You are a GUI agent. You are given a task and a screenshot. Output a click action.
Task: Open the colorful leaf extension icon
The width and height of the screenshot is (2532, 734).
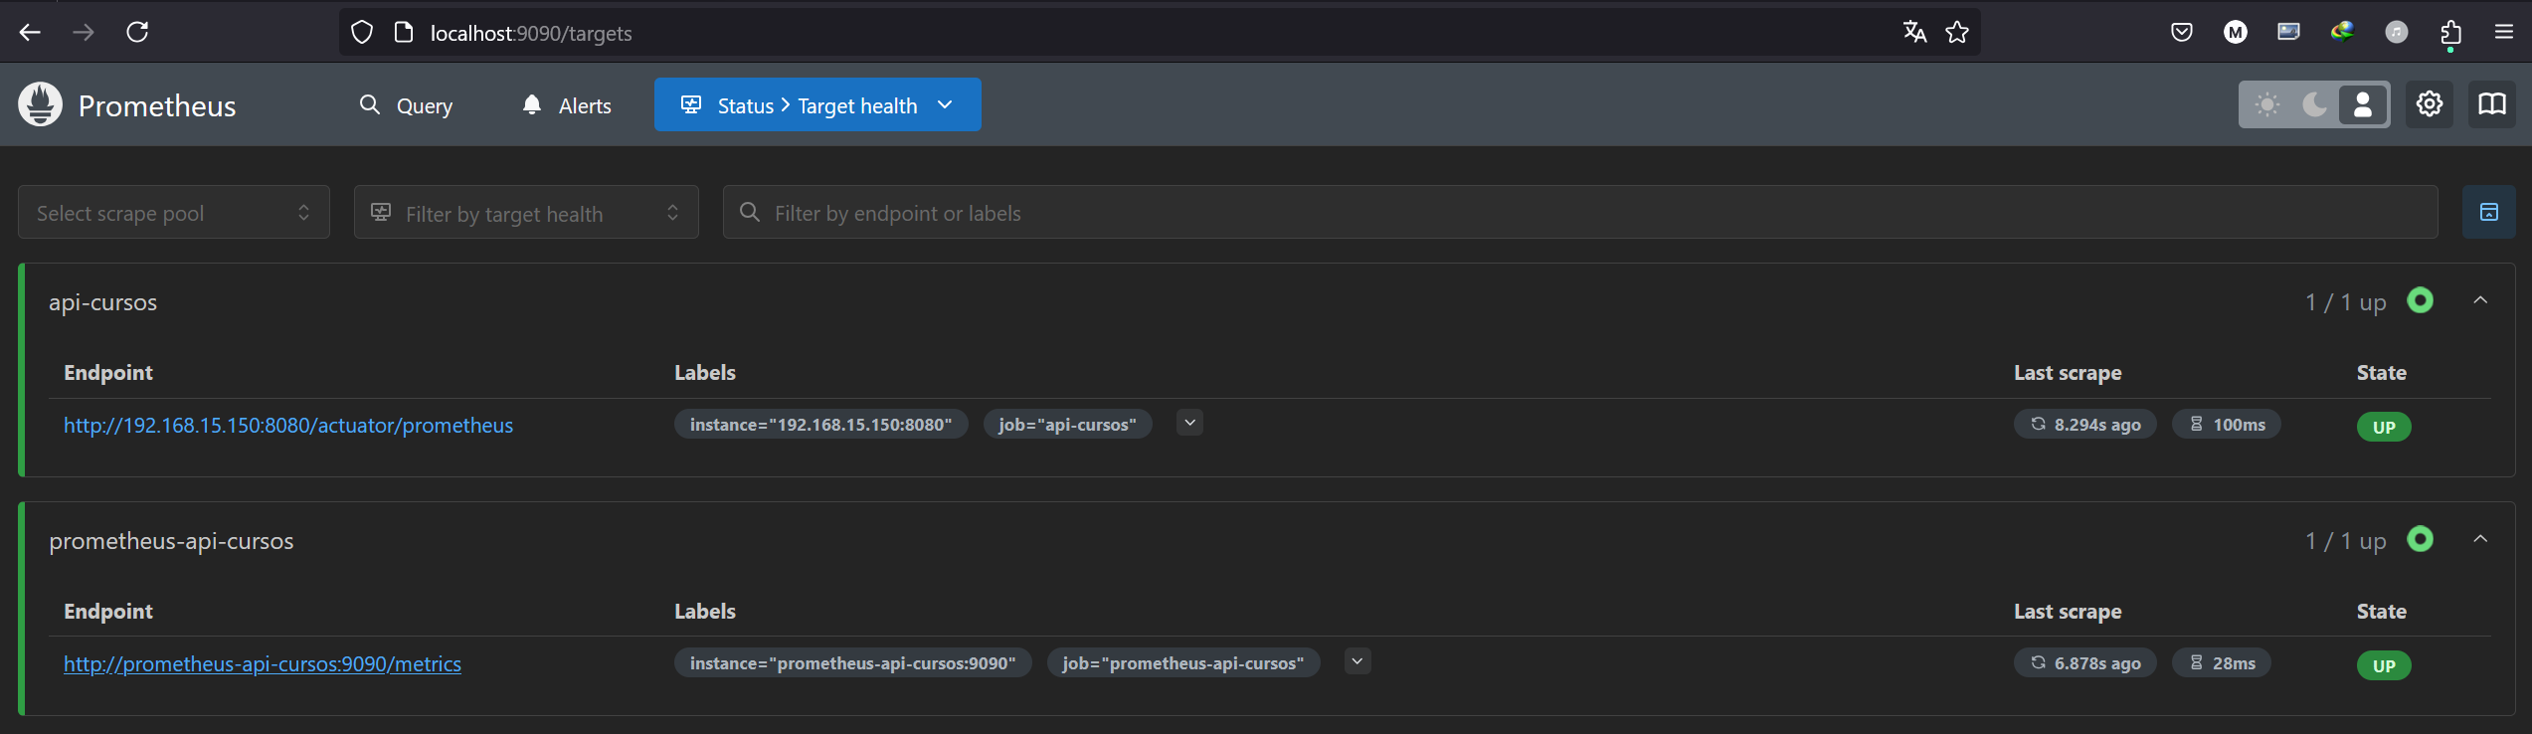point(2342,32)
